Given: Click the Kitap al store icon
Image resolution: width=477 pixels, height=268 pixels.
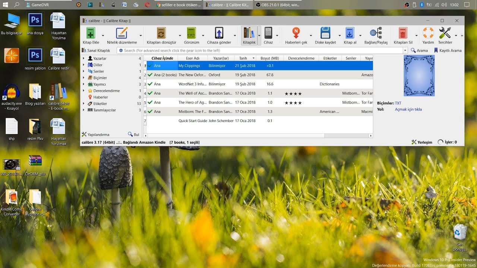Looking at the screenshot, I should 350,33.
